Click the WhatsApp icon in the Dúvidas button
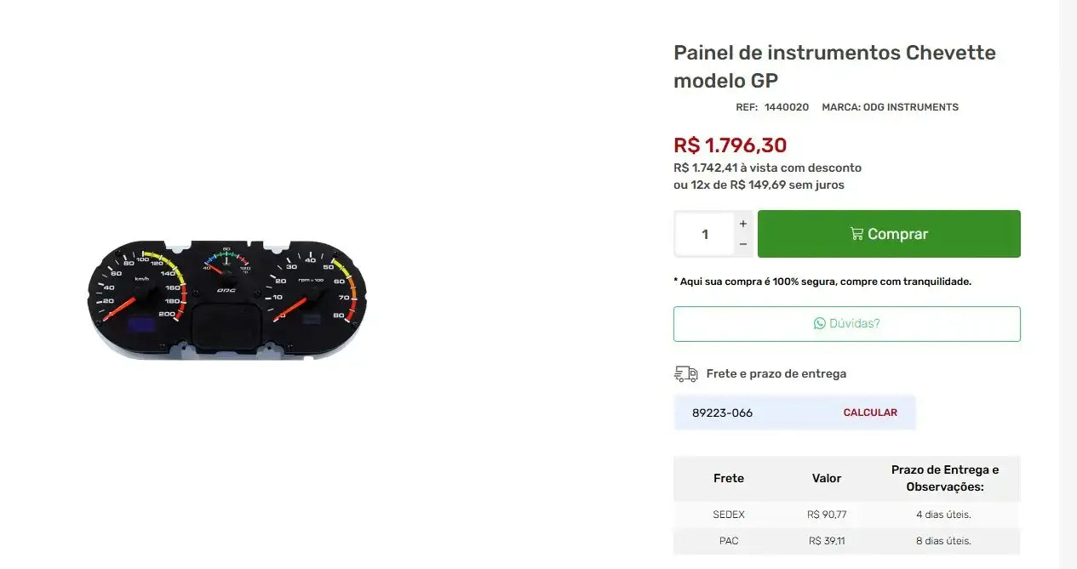This screenshot has height=569, width=1077. tap(818, 323)
